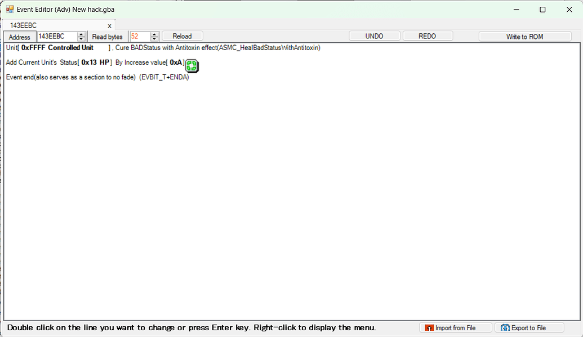Close the 143EEBC tab with the x
The height and width of the screenshot is (337, 583).
[109, 25]
